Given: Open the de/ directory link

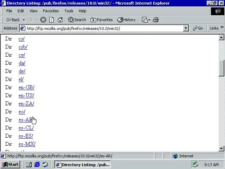Looking at the screenshot, I should pos(22,71).
